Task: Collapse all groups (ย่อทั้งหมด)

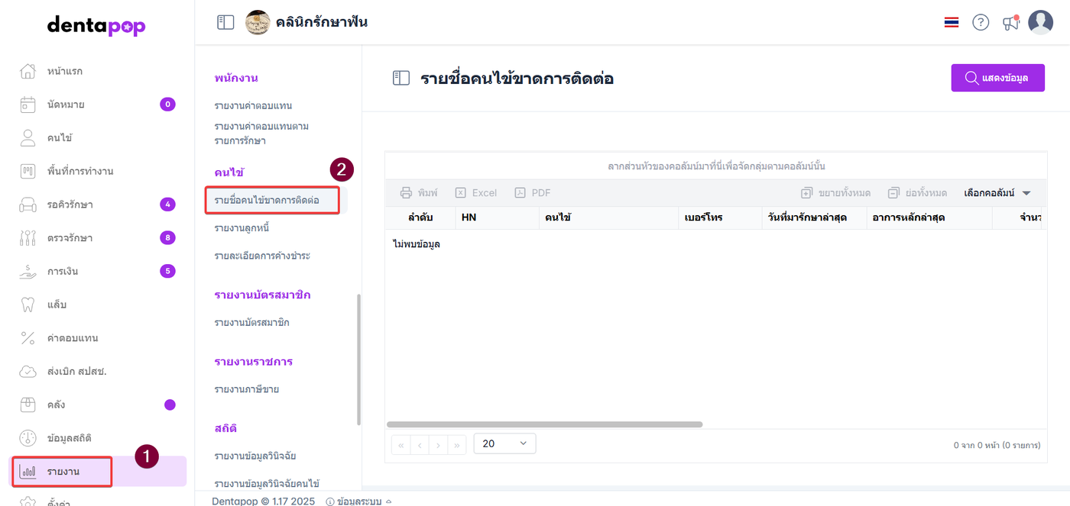Action: (917, 193)
